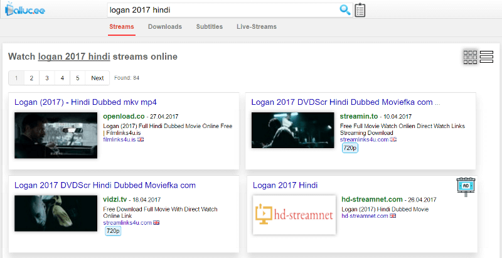Screen dimensions: 502x258
Task: Click the vidzi.tv host name
Action: (x=115, y=200)
